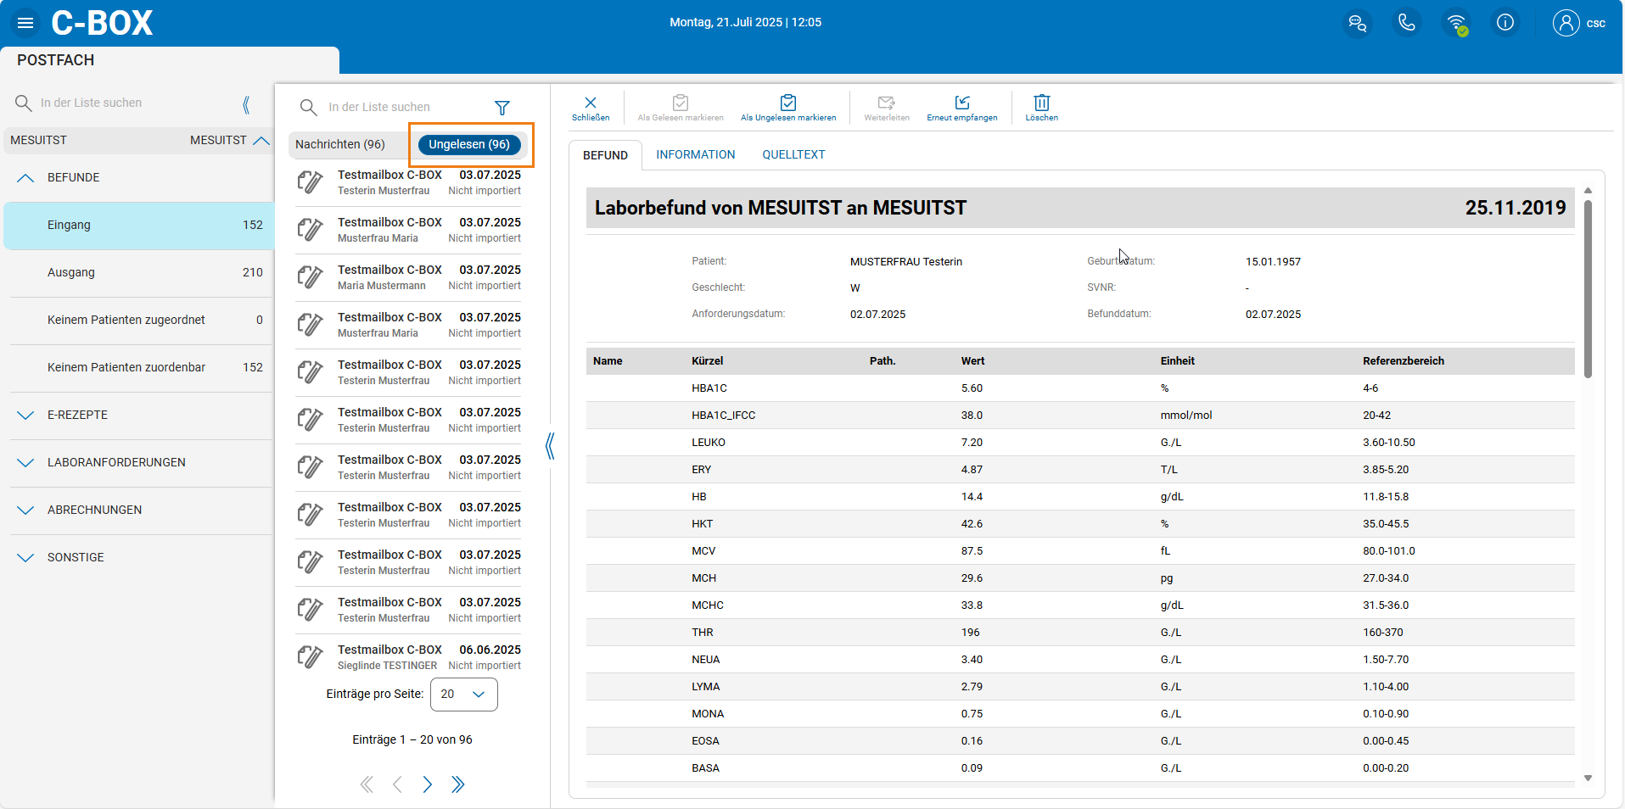
Task: Open the chat messages icon in header
Action: (1357, 23)
